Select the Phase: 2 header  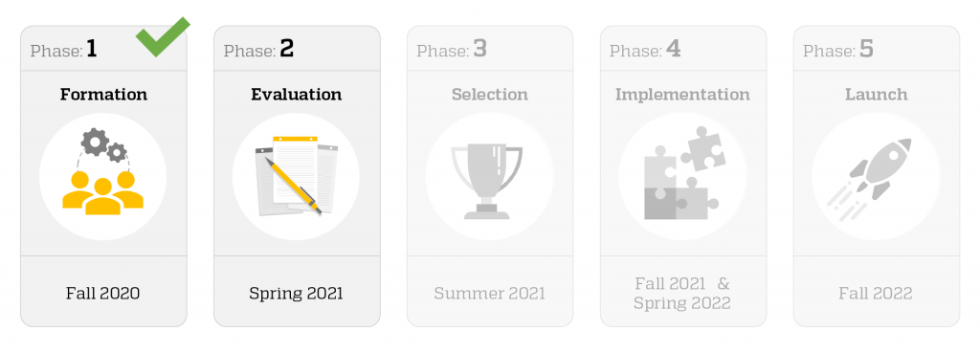tap(258, 50)
